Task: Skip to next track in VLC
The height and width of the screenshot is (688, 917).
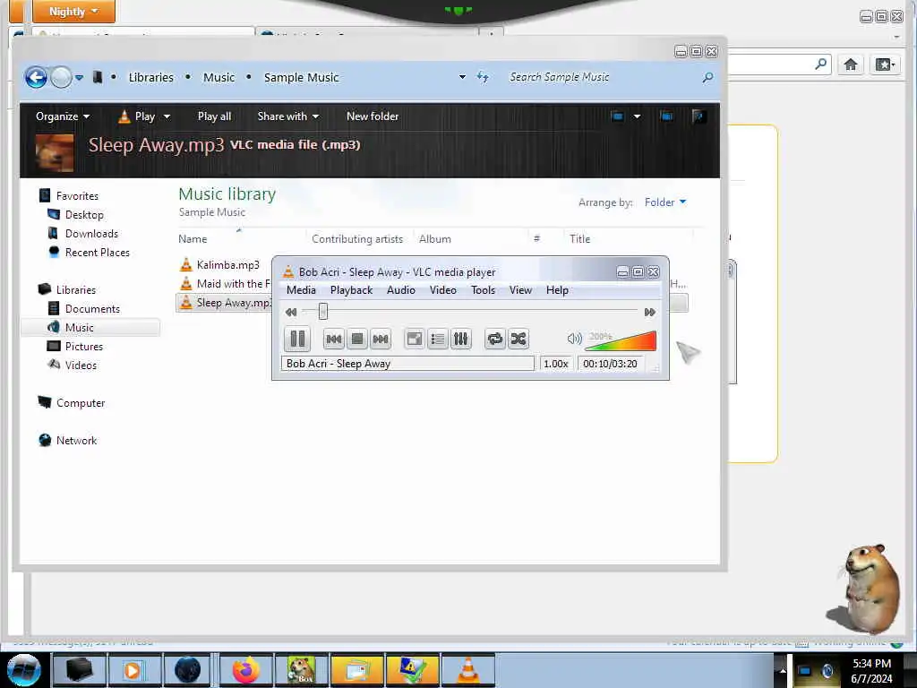Action: click(x=380, y=339)
